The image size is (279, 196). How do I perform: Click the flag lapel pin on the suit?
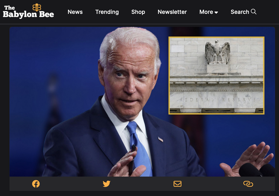pos(160,139)
